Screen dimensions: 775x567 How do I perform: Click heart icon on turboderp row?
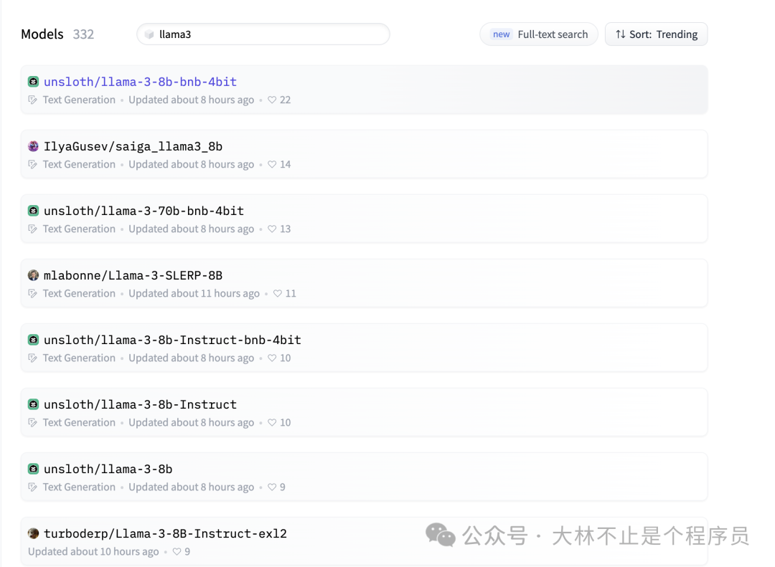click(177, 552)
